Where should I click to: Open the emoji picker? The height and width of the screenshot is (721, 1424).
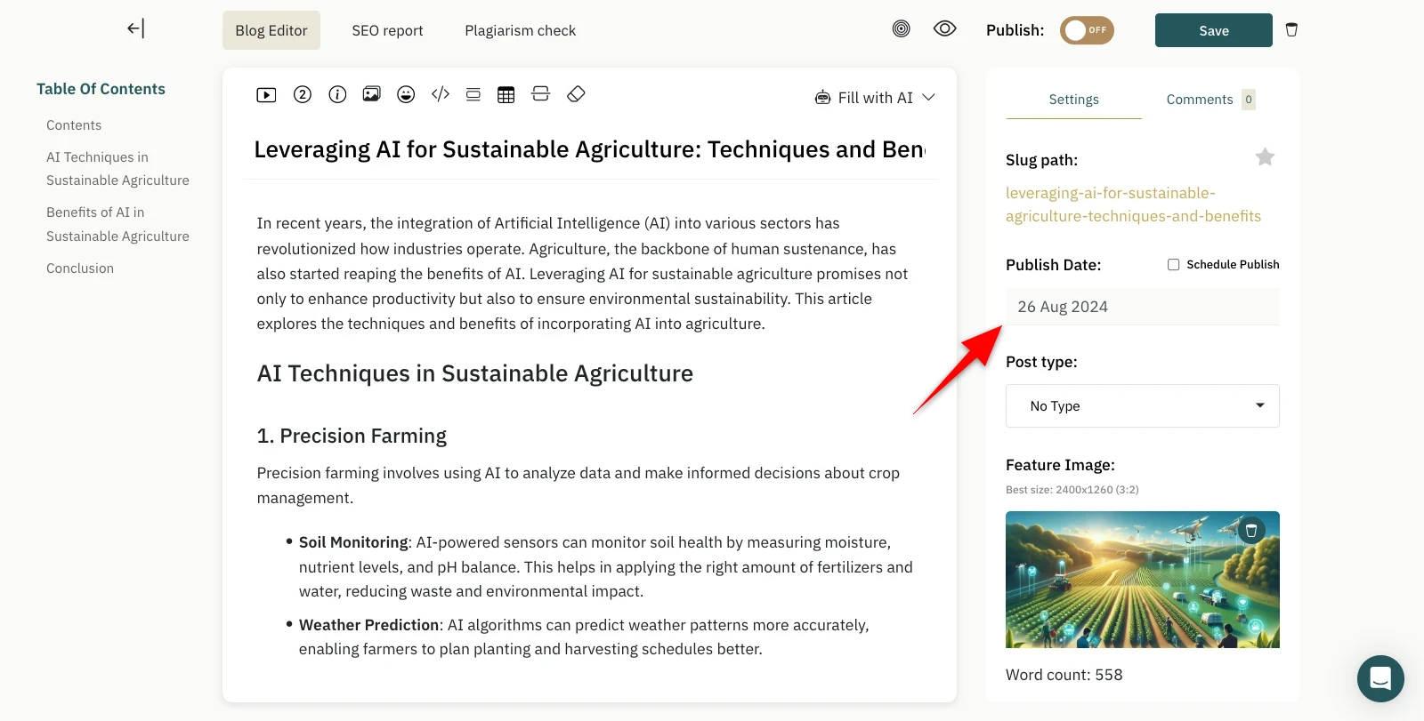point(406,94)
